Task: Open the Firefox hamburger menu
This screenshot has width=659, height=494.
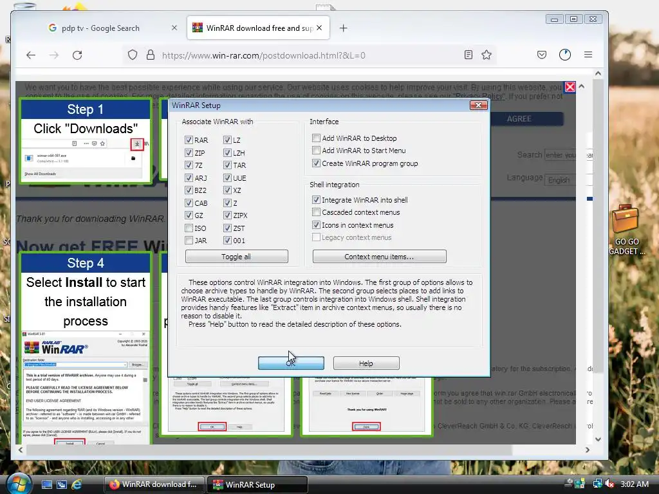Action: point(588,55)
